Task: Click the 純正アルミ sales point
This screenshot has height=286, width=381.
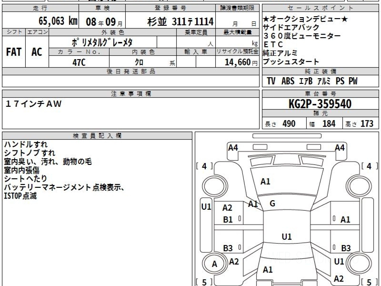Action: (x=280, y=53)
